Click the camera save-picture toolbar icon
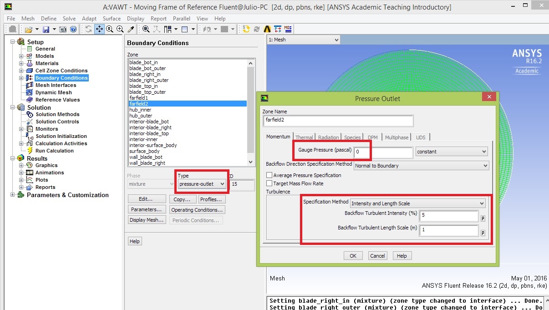This screenshot has width=549, height=310. coord(63,29)
